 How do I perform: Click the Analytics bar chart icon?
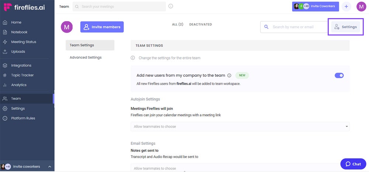(x=5, y=85)
